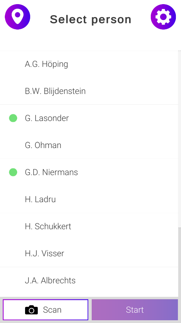
Task: Choose G. Lasonder as the person
Action: click(x=89, y=118)
